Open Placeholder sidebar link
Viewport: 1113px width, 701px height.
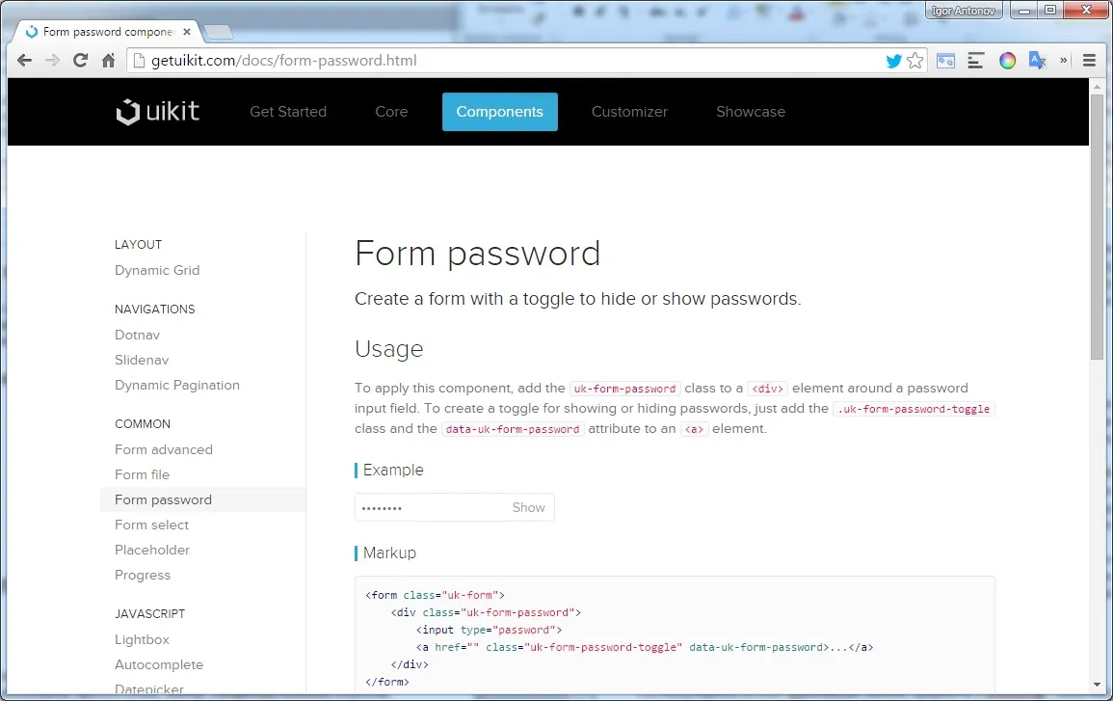pyautogui.click(x=152, y=550)
